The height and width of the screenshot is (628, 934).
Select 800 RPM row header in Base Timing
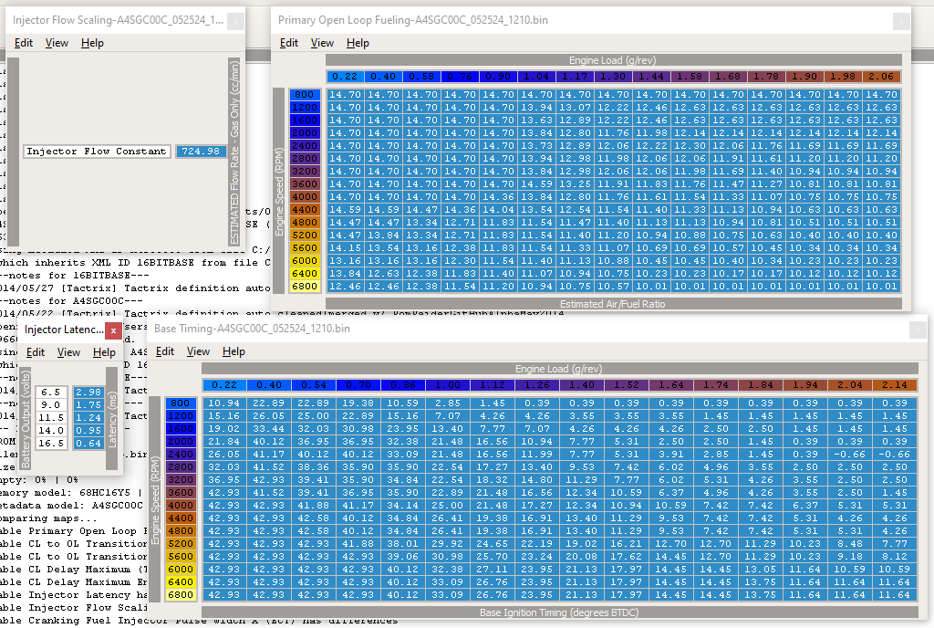point(180,403)
